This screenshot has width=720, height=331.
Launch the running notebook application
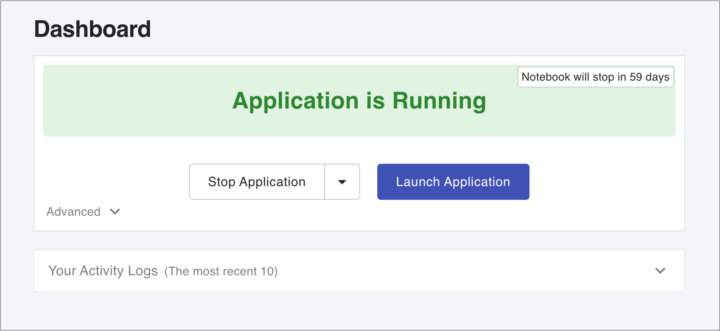(453, 182)
